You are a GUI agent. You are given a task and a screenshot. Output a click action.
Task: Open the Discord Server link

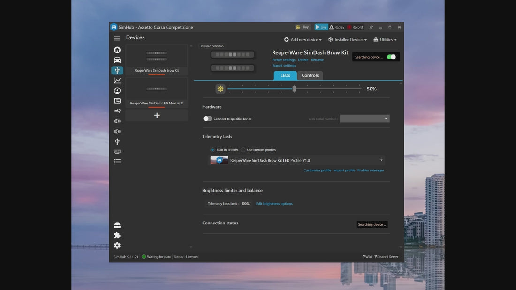click(387, 257)
